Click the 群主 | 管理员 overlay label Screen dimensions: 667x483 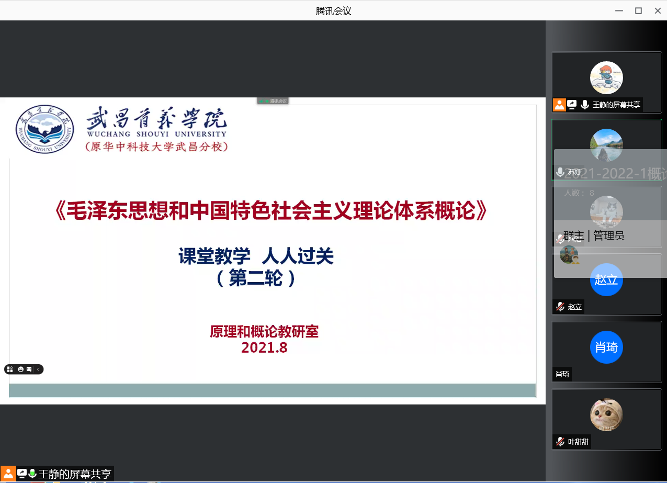click(594, 235)
